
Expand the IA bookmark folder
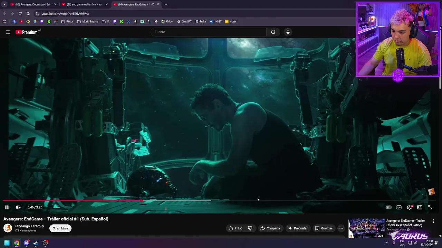(x=106, y=21)
